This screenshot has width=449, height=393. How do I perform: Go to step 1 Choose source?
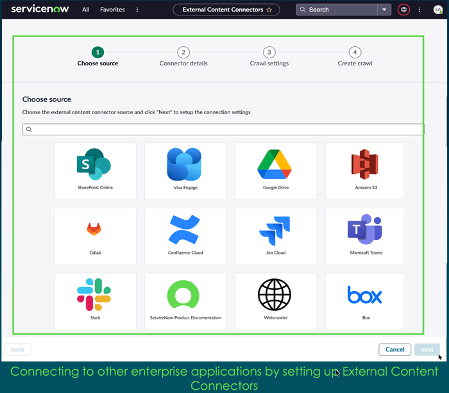(97, 56)
